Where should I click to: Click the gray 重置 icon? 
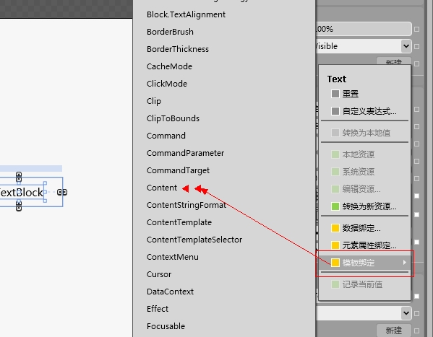335,94
